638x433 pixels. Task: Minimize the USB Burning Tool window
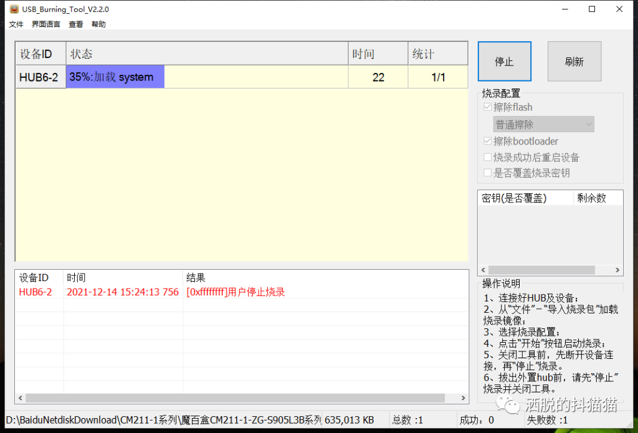coord(564,9)
